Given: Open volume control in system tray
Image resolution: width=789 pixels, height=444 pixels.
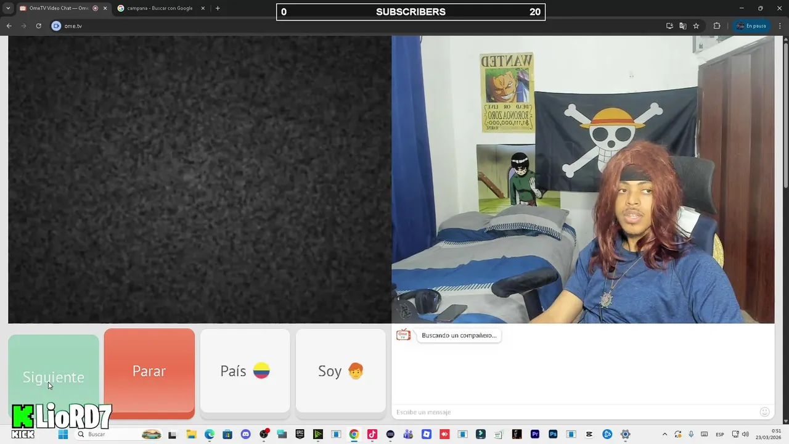Looking at the screenshot, I should click(746, 434).
